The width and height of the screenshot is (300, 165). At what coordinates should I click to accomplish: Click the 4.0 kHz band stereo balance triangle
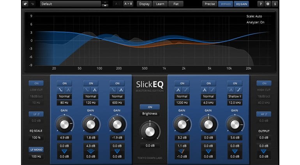coord(208,151)
